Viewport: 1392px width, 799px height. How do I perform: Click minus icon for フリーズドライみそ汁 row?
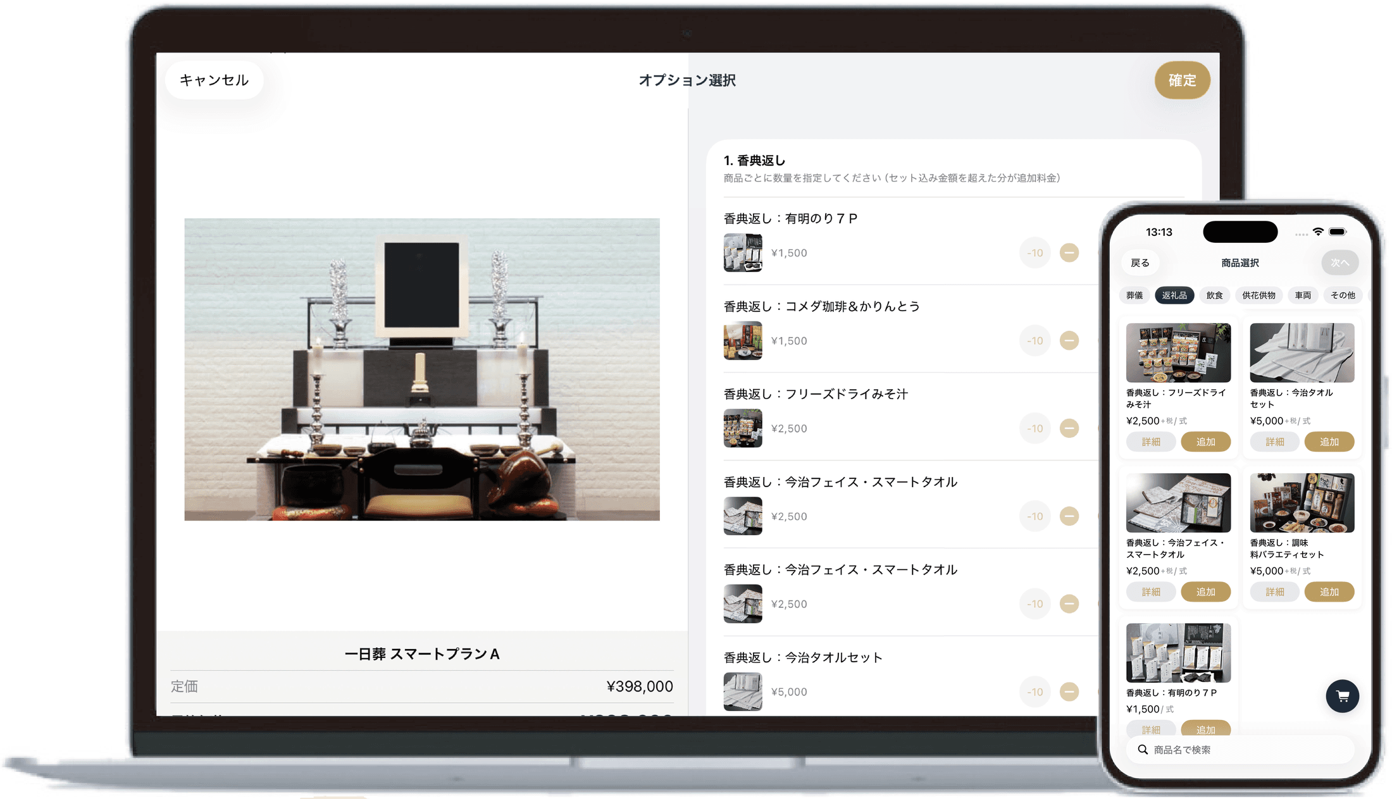coord(1069,429)
